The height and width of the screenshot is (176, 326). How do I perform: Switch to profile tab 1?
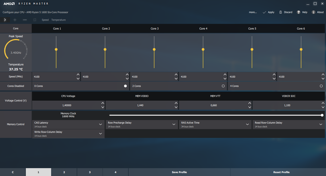pyautogui.click(x=38, y=172)
